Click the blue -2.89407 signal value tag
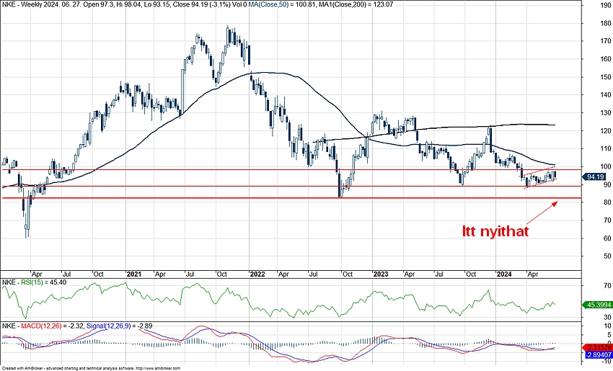Screen dimensions: 613x371 (598, 354)
